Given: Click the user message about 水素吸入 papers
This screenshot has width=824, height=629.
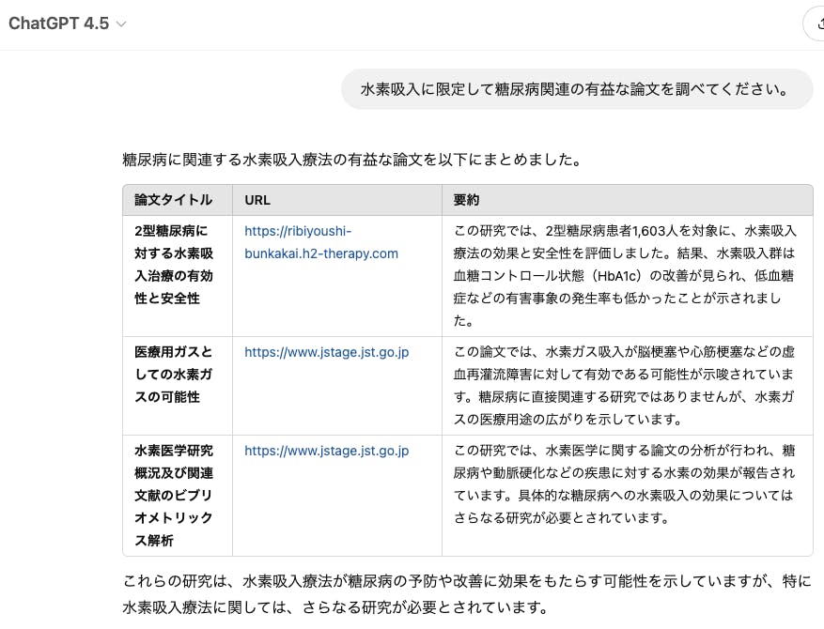Looking at the screenshot, I should click(575, 90).
